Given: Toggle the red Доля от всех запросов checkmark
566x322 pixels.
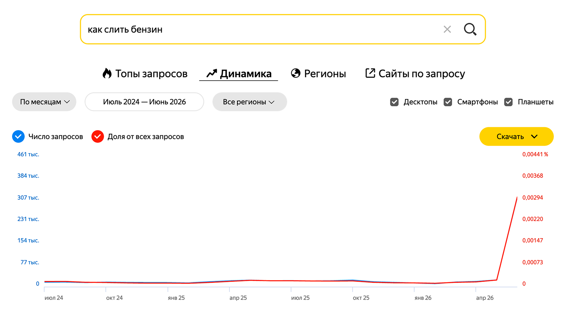Looking at the screenshot, I should (97, 136).
